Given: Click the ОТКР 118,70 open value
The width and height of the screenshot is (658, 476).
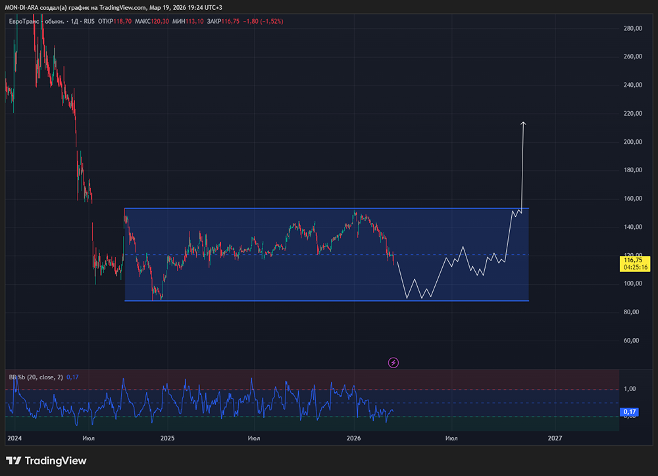Looking at the screenshot, I should [114, 22].
